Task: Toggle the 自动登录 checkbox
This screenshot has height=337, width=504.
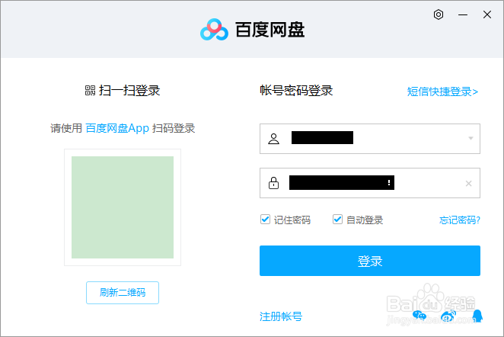Action: click(337, 220)
